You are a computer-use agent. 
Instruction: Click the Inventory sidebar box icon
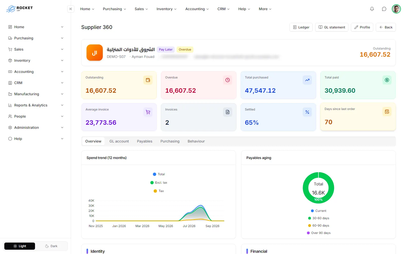(x=10, y=60)
